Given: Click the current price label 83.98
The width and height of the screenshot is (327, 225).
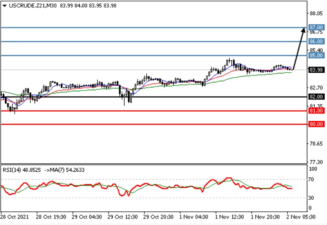Looking at the screenshot, I should pyautogui.click(x=316, y=70).
